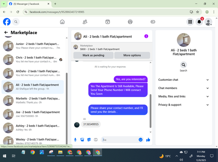This screenshot has width=218, height=162.
Task: Open File Explorer from the taskbar
Action: point(60,152)
